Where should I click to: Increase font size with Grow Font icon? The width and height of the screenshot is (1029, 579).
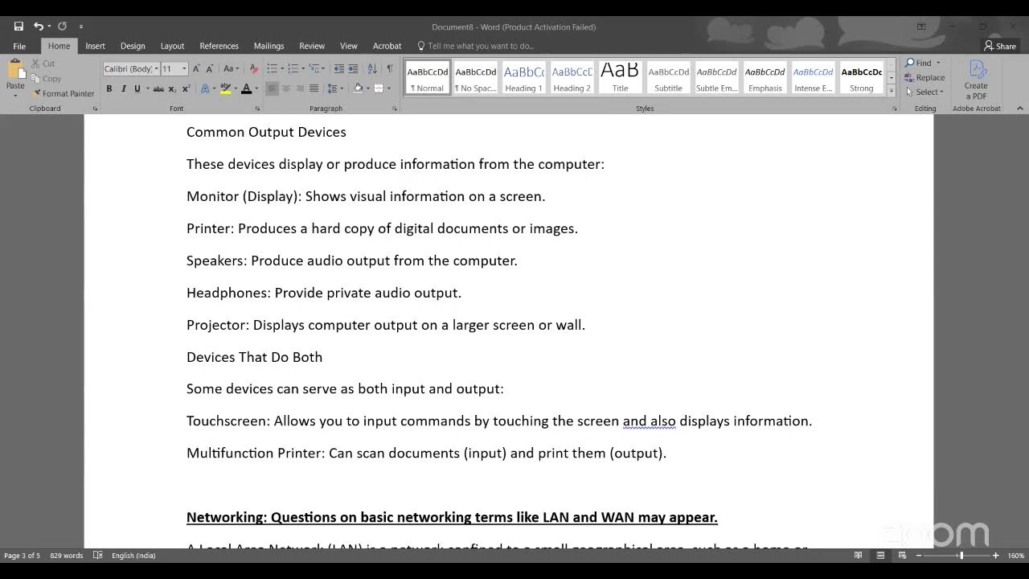[x=197, y=69]
